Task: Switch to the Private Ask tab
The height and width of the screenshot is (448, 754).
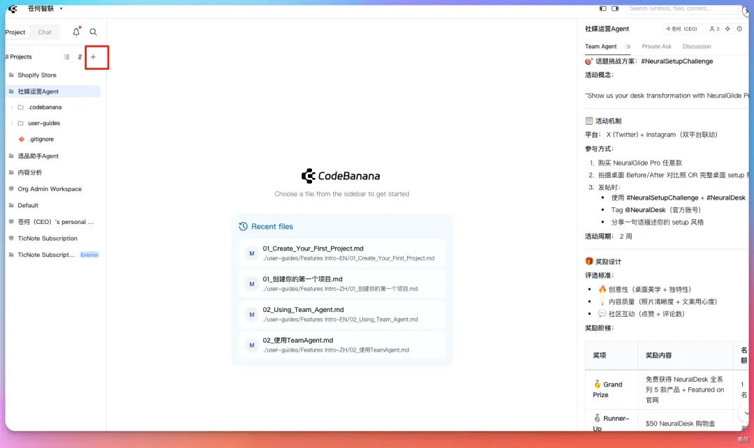Action: (x=656, y=47)
